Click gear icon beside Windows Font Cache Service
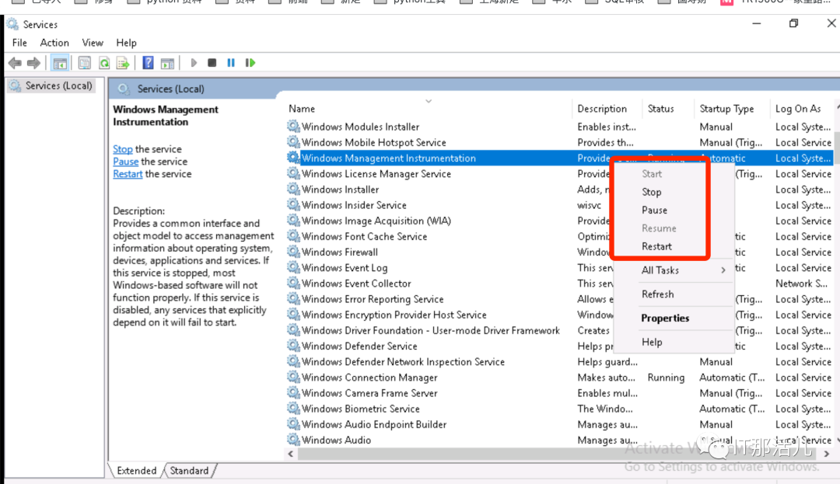Screen dimensions: 840x484 pyautogui.click(x=293, y=236)
